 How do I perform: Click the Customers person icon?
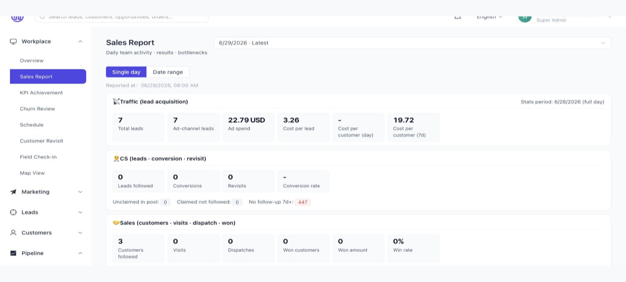pos(13,233)
